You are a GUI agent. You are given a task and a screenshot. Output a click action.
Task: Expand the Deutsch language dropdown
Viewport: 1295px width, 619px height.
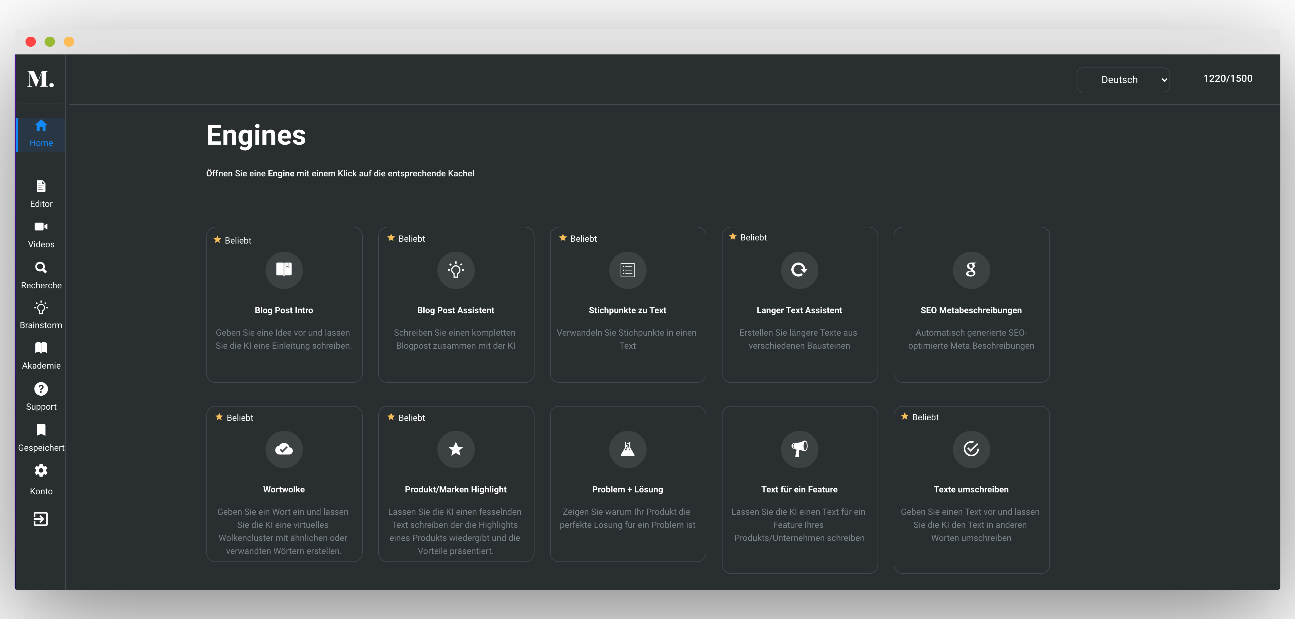1123,80
